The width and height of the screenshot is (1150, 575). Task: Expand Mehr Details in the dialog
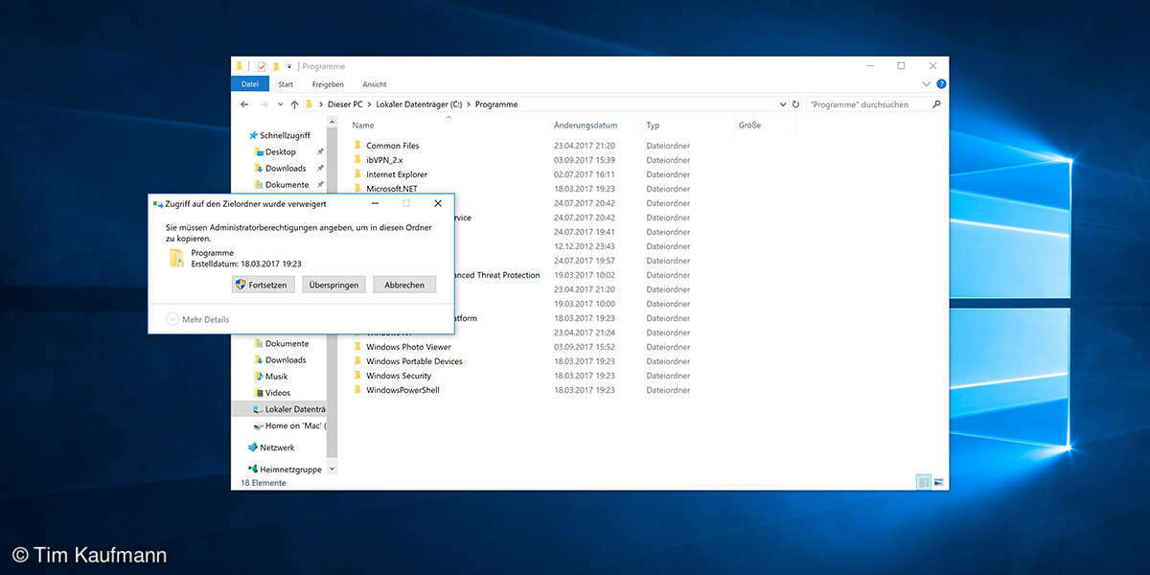(x=197, y=319)
